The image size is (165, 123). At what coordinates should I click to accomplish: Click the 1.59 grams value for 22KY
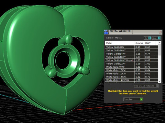click(x=138, y=64)
